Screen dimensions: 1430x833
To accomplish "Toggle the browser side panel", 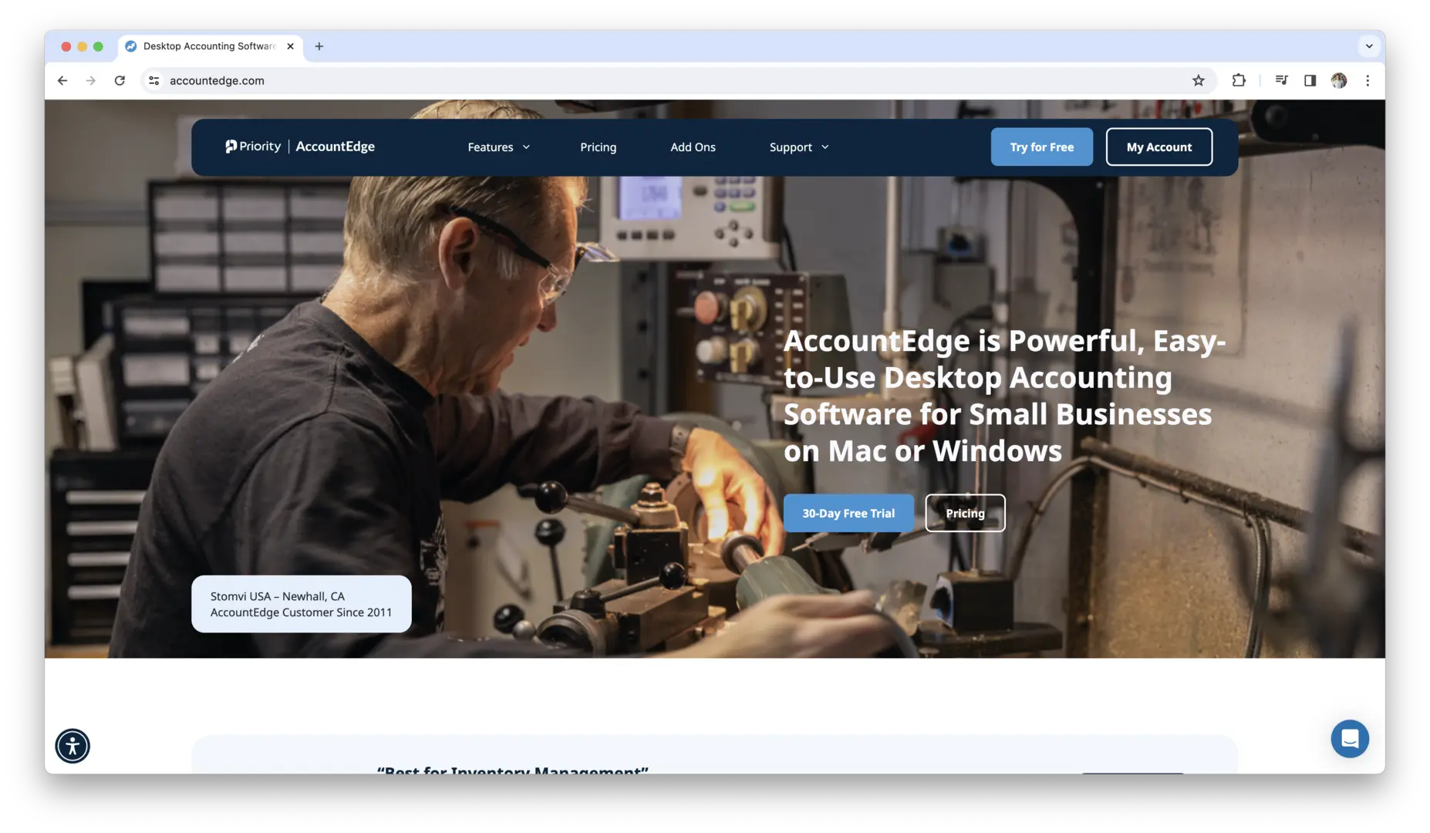I will [x=1310, y=80].
